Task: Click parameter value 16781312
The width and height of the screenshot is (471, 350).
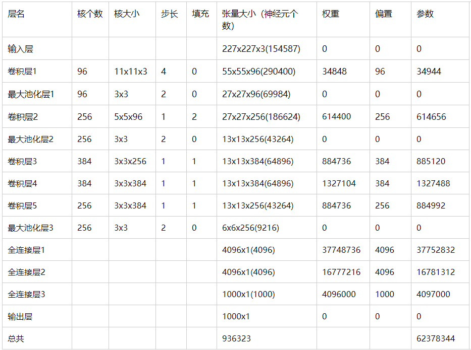Action: tap(436, 272)
